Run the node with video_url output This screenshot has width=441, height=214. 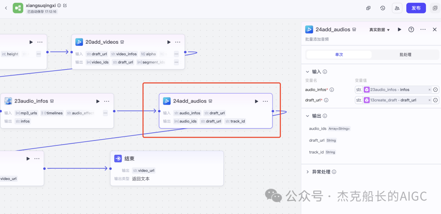[x=28, y=158]
